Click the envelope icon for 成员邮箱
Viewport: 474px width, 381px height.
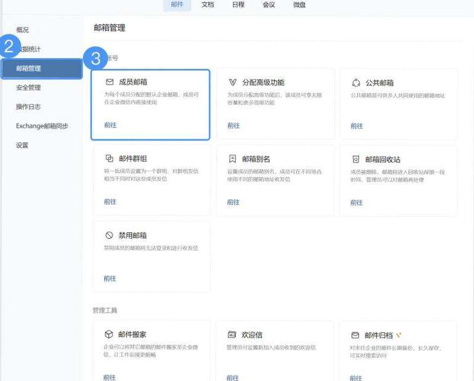click(x=109, y=82)
